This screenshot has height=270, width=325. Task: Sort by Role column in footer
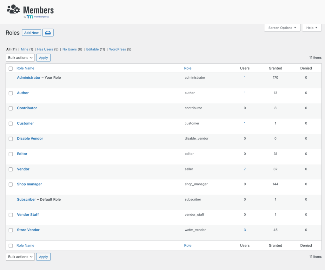tap(188, 245)
